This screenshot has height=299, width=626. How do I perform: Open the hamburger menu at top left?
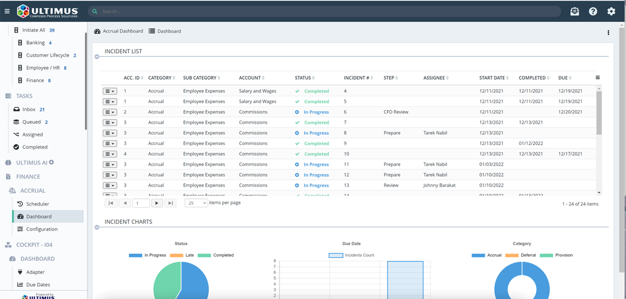pyautogui.click(x=7, y=12)
